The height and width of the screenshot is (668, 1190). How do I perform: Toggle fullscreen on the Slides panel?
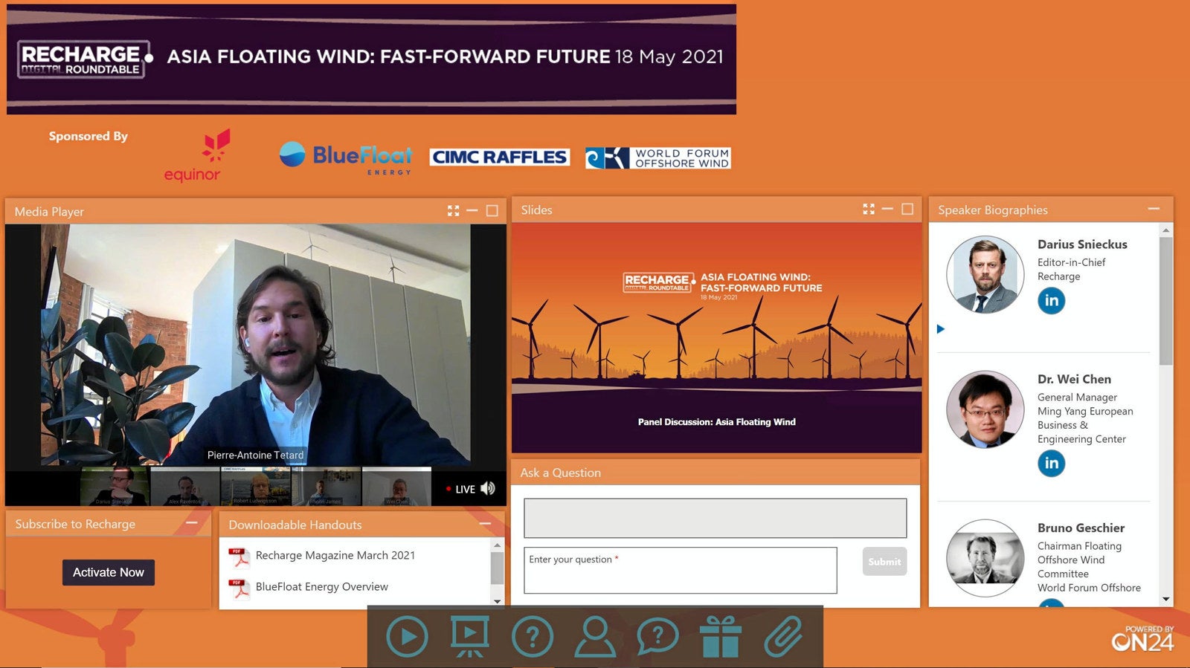pyautogui.click(x=868, y=210)
